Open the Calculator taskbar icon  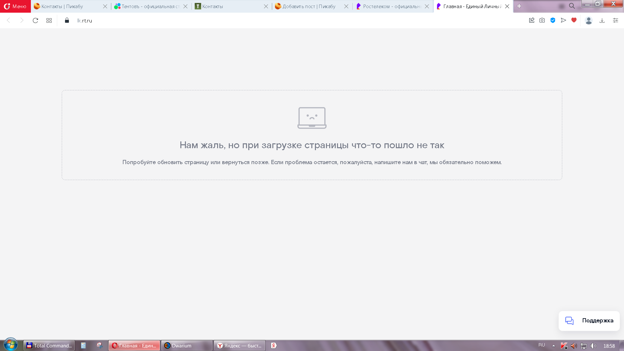(84, 345)
